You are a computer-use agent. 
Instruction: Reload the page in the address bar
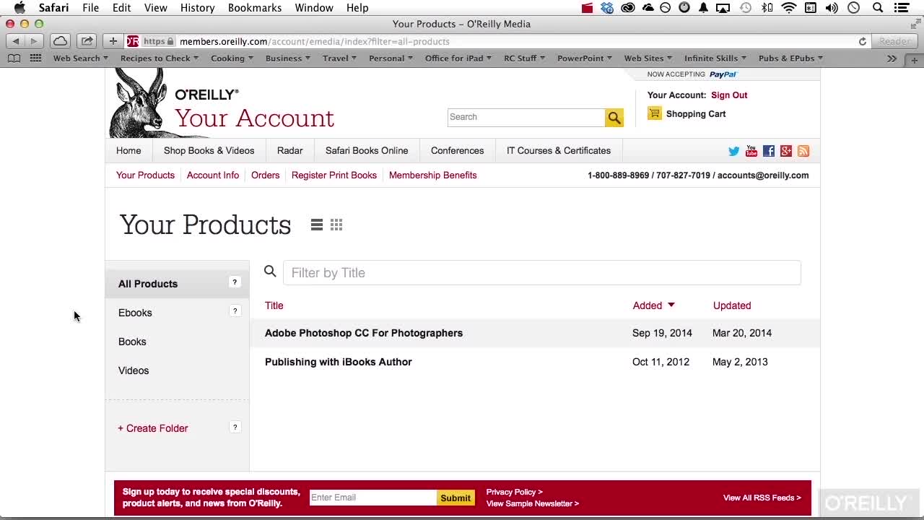coord(862,41)
